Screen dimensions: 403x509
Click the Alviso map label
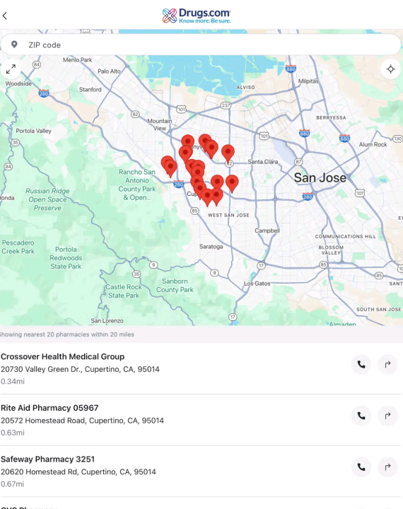click(245, 88)
